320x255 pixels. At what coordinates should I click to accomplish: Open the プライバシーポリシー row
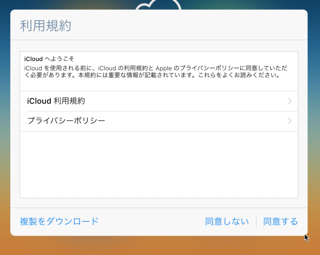[159, 121]
